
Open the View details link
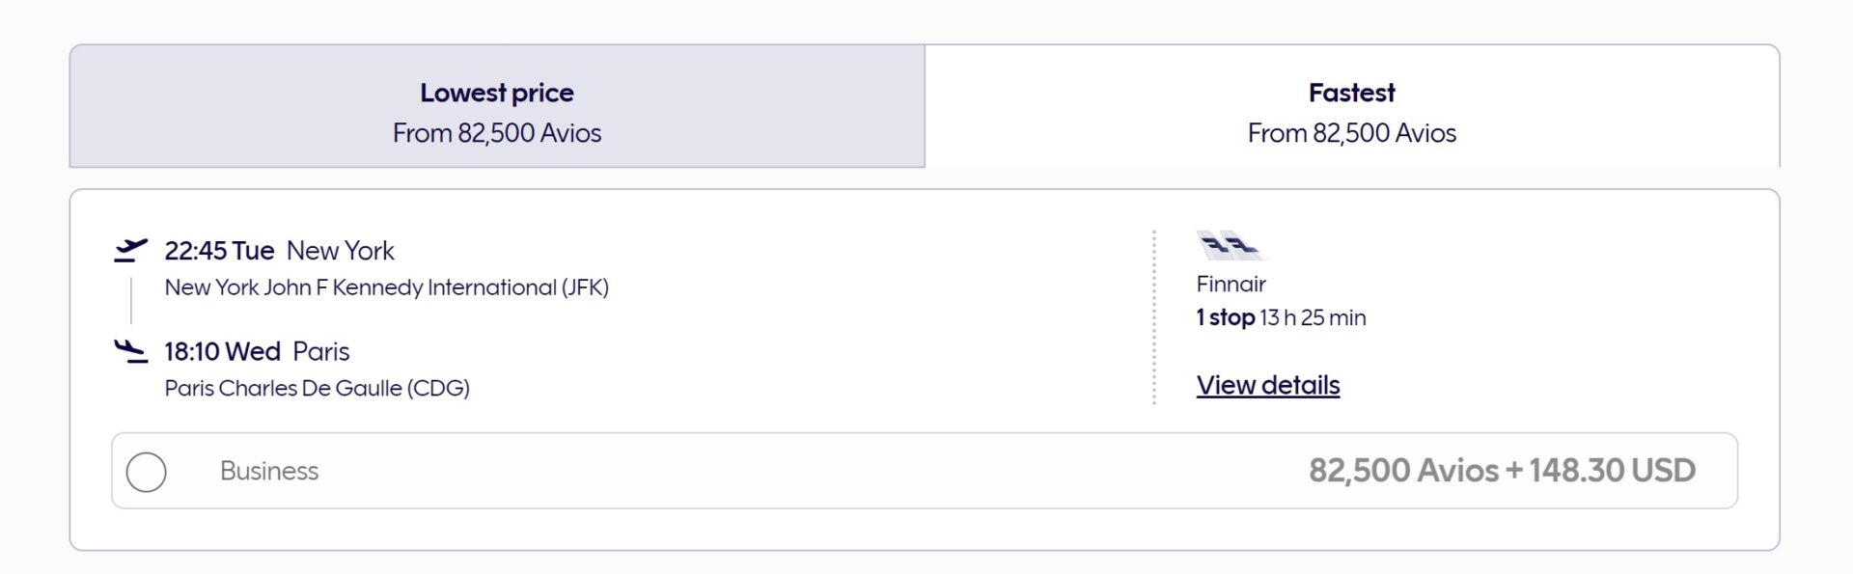click(x=1267, y=385)
